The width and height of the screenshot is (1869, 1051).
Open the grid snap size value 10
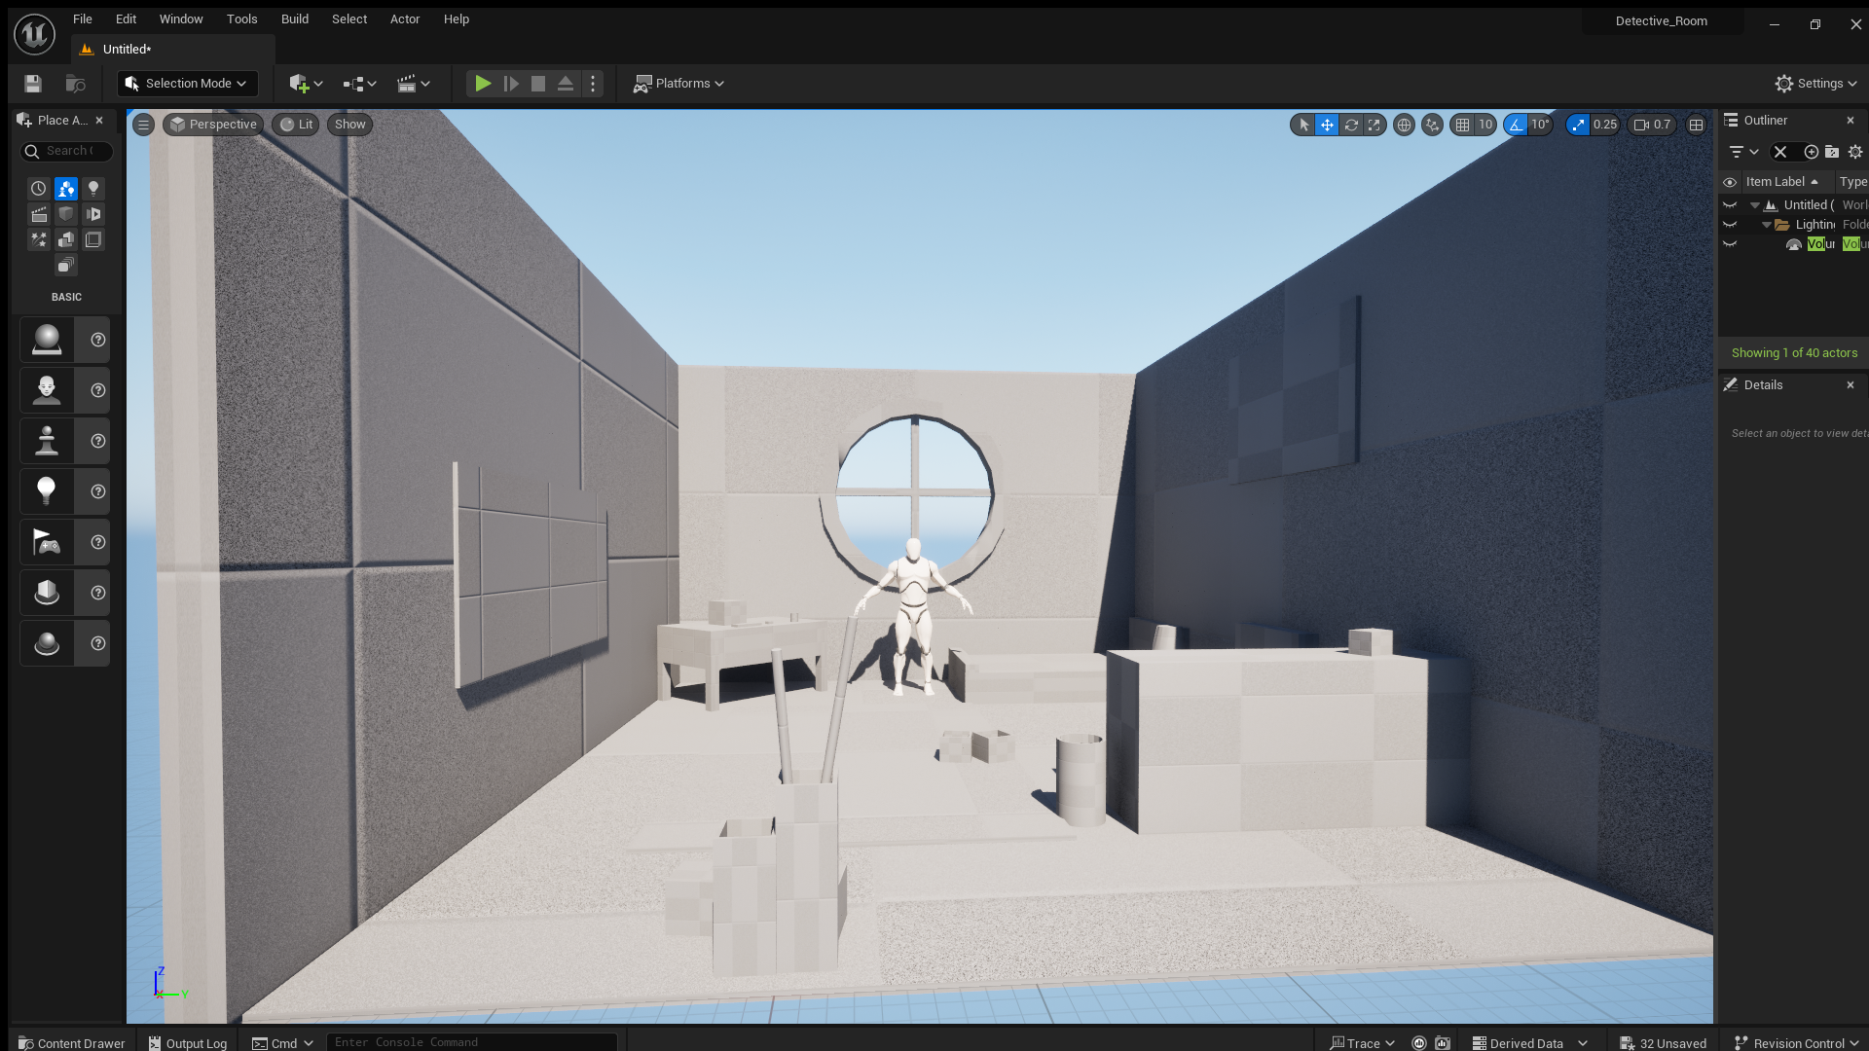[x=1485, y=125]
